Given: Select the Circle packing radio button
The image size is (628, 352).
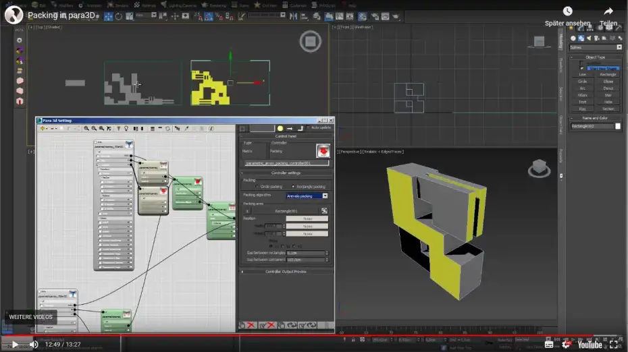Looking at the screenshot, I should (257, 187).
